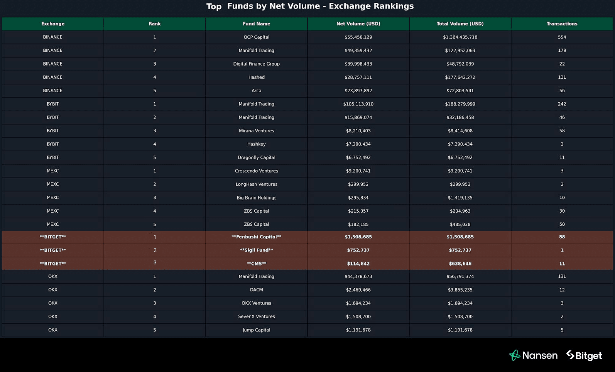The width and height of the screenshot is (615, 372).
Task: Select the highlighted CMS fund cell
Action: [x=257, y=264]
